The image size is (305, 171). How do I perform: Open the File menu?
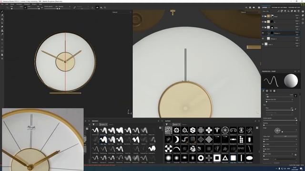[2, 4]
